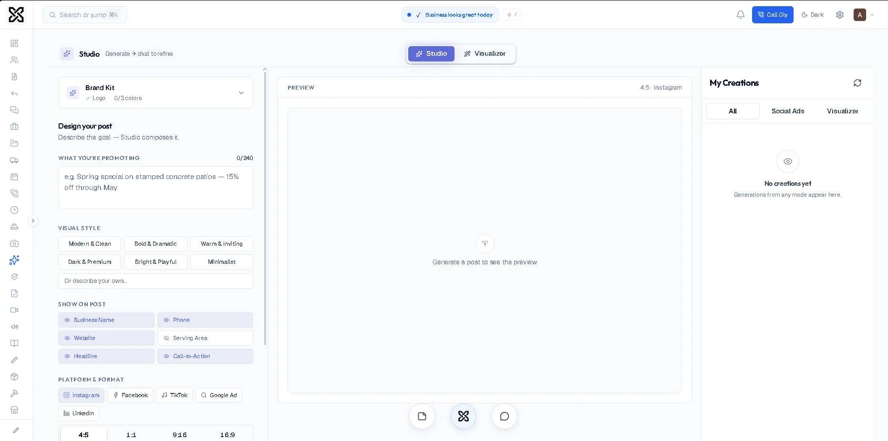Toggle Phone visibility on post
The width and height of the screenshot is (888, 441).
(205, 320)
